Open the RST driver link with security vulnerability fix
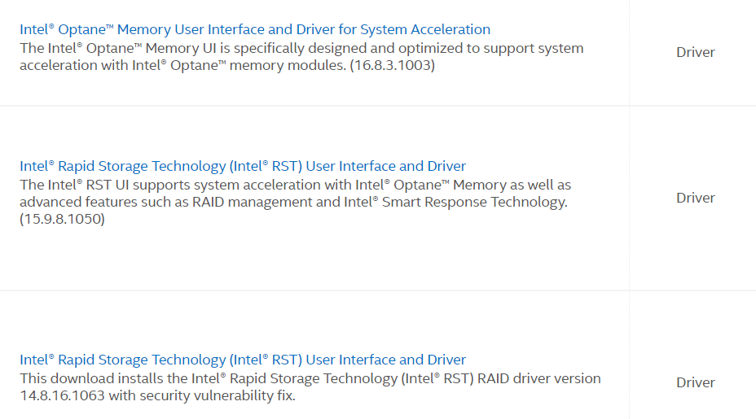The width and height of the screenshot is (756, 419). 243,360
